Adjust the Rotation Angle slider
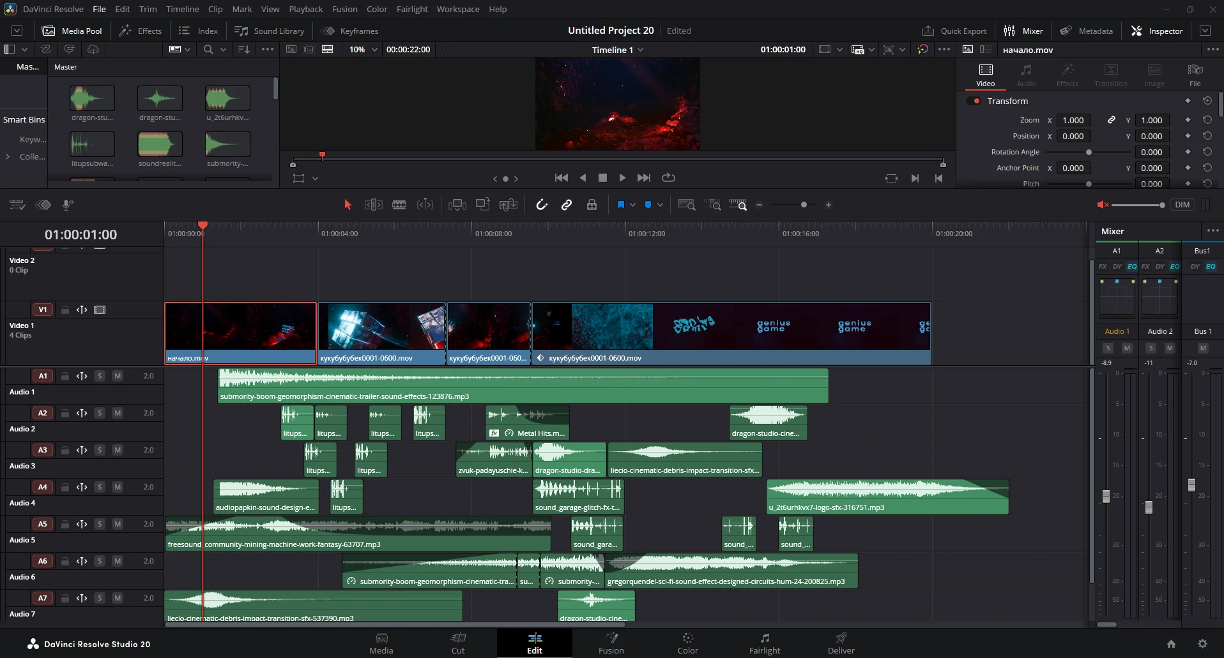This screenshot has height=658, width=1224. [x=1089, y=152]
